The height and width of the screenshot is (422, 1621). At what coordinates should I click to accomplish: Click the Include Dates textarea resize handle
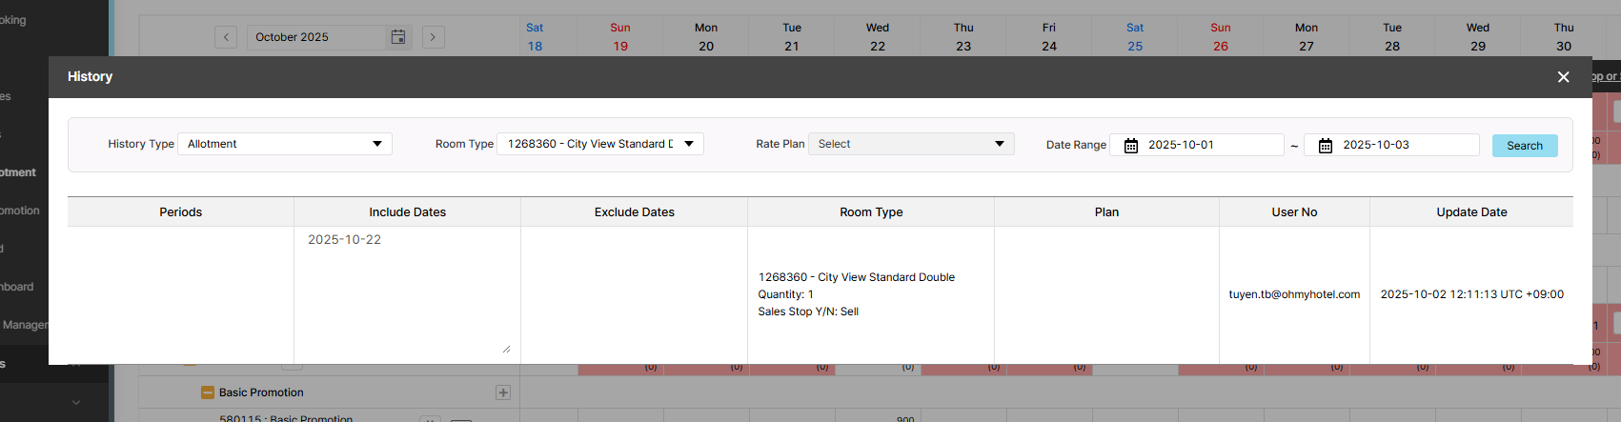click(506, 349)
